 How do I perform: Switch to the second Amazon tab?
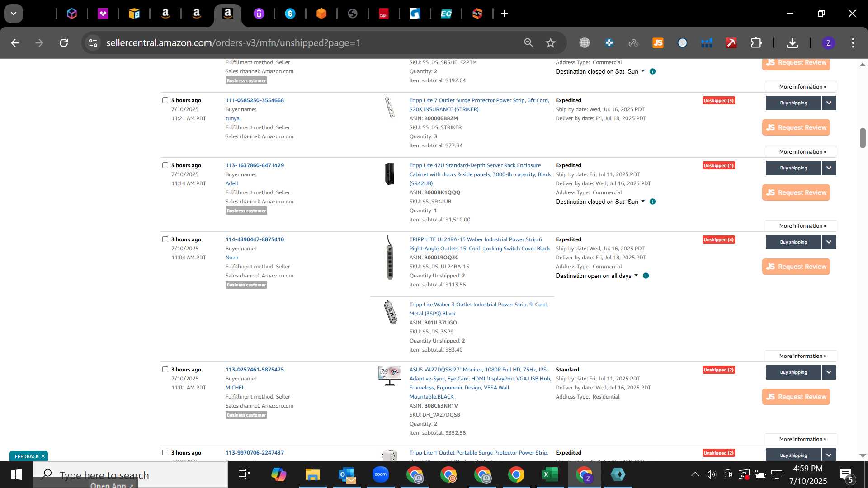pyautogui.click(x=197, y=14)
